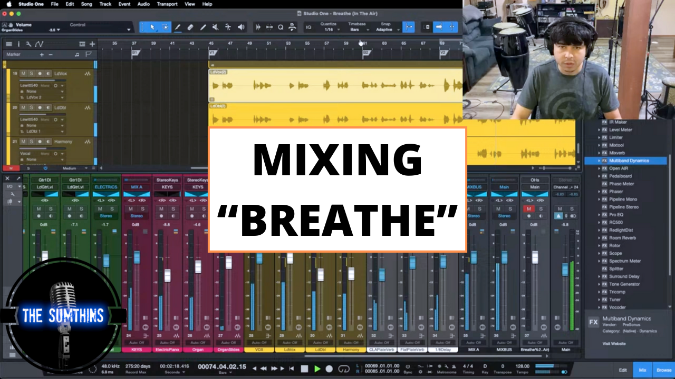Select the Mute tool
The width and height of the screenshot is (675, 379).
[x=216, y=27]
